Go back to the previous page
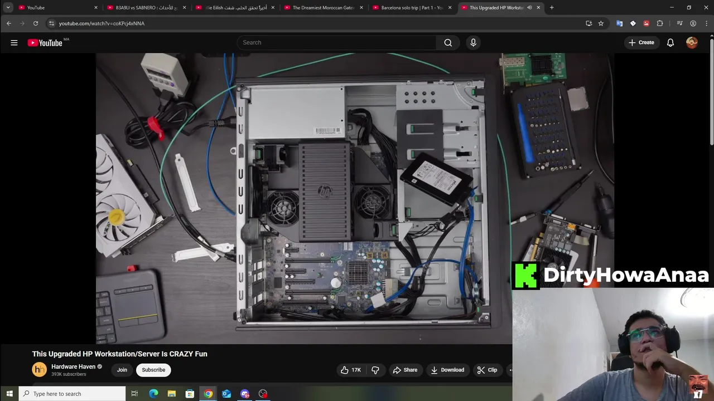 [9, 23]
